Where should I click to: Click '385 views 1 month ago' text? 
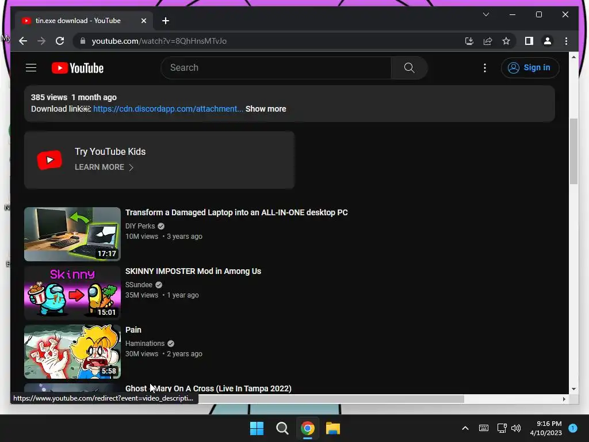[x=74, y=97]
